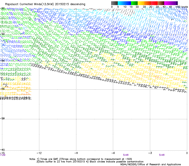Click the red 30-35 knots color segment
The width and height of the screenshot is (189, 166).
point(154,3)
